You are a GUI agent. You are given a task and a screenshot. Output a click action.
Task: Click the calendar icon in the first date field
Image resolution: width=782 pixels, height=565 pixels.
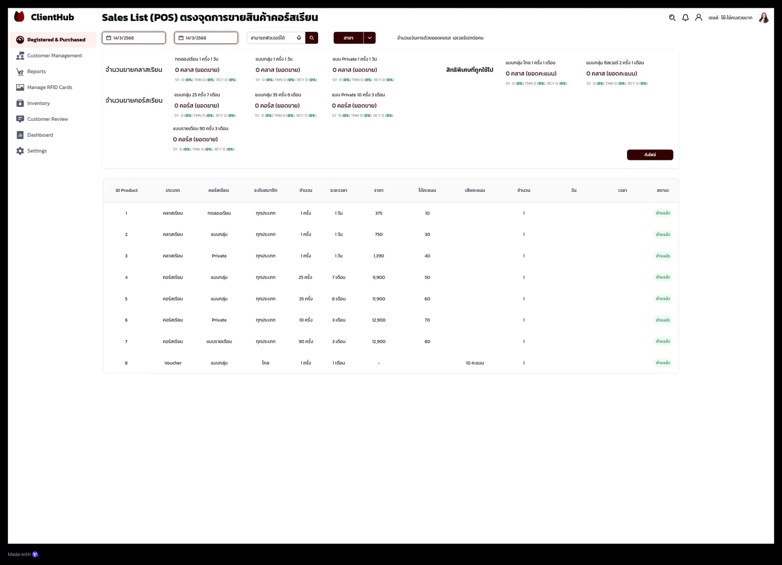109,38
